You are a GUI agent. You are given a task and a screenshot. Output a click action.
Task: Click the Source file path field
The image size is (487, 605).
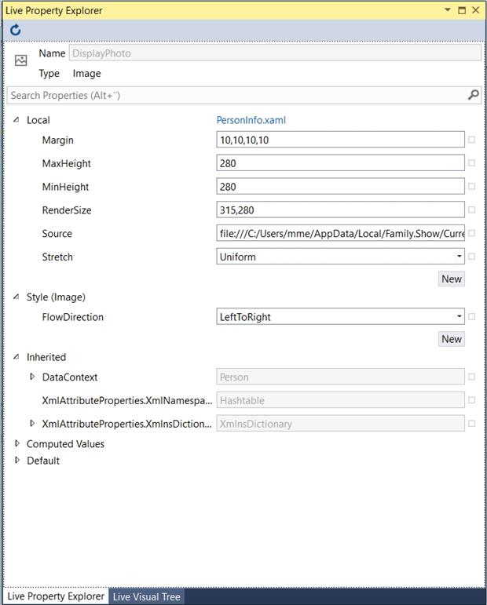(340, 233)
